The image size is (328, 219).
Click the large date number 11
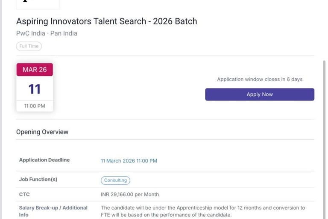point(35,89)
